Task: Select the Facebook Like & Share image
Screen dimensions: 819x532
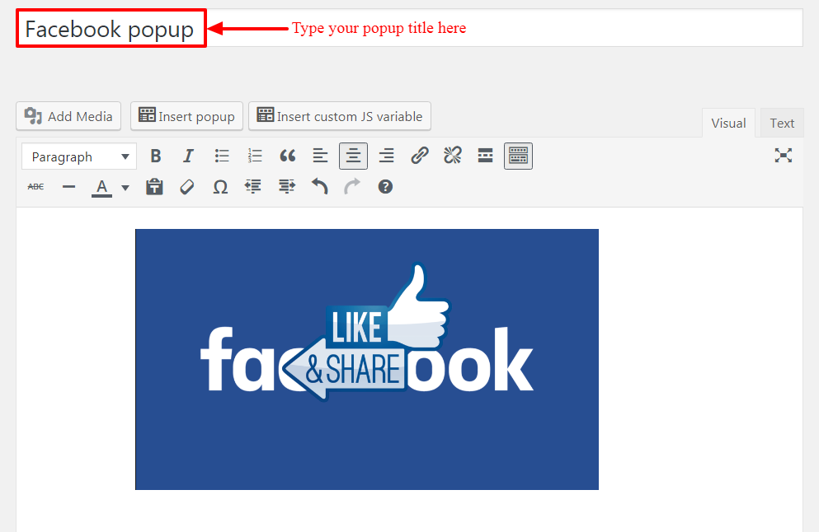Action: 367,359
